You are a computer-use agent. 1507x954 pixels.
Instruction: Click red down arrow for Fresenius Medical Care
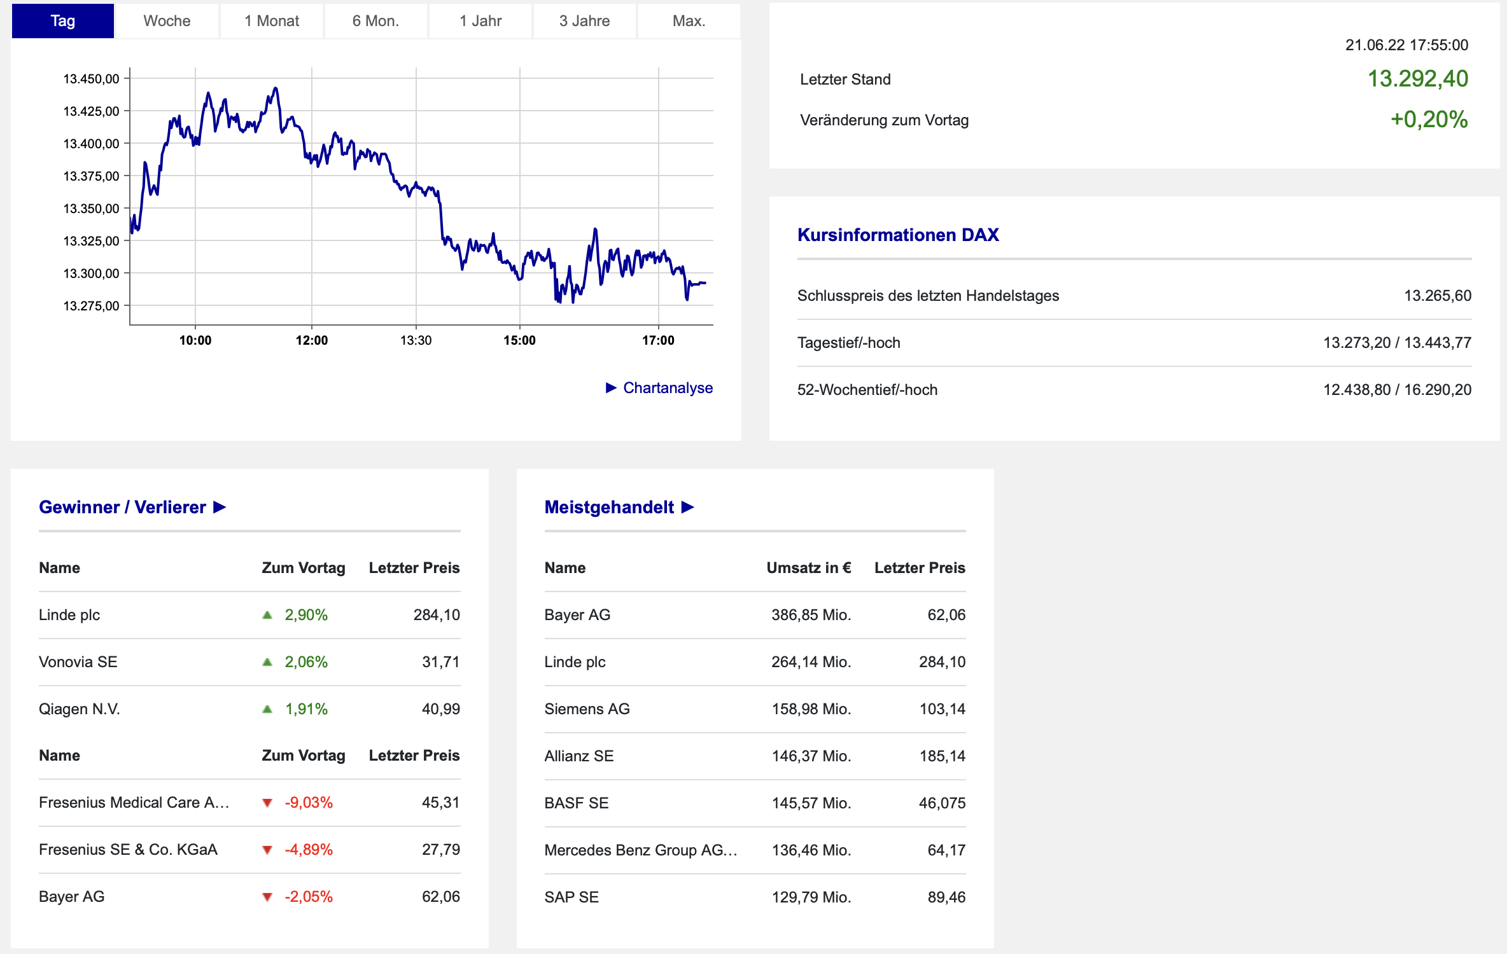tap(267, 803)
